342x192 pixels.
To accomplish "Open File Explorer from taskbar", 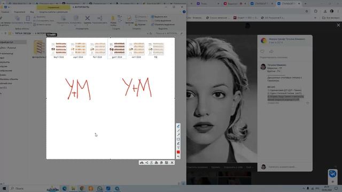I will 73,188.
